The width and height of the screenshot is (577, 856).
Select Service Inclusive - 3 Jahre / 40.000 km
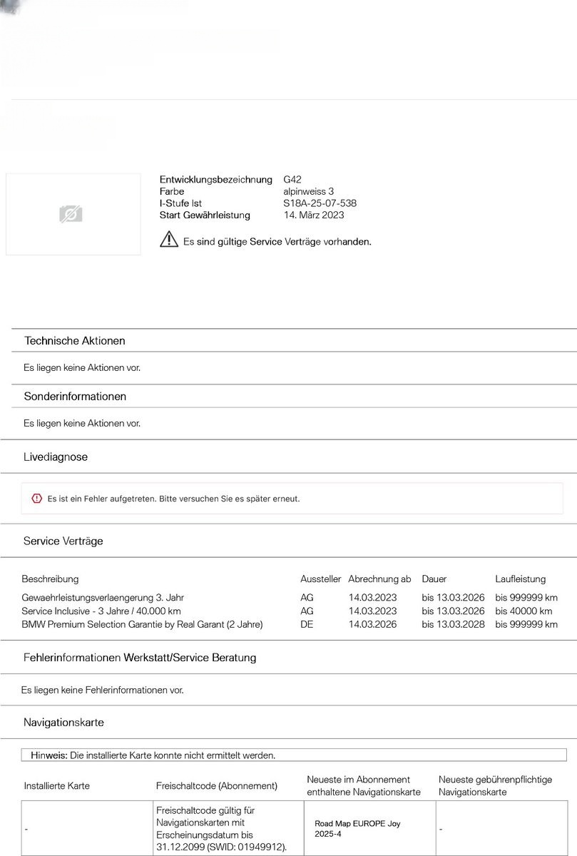point(290,611)
